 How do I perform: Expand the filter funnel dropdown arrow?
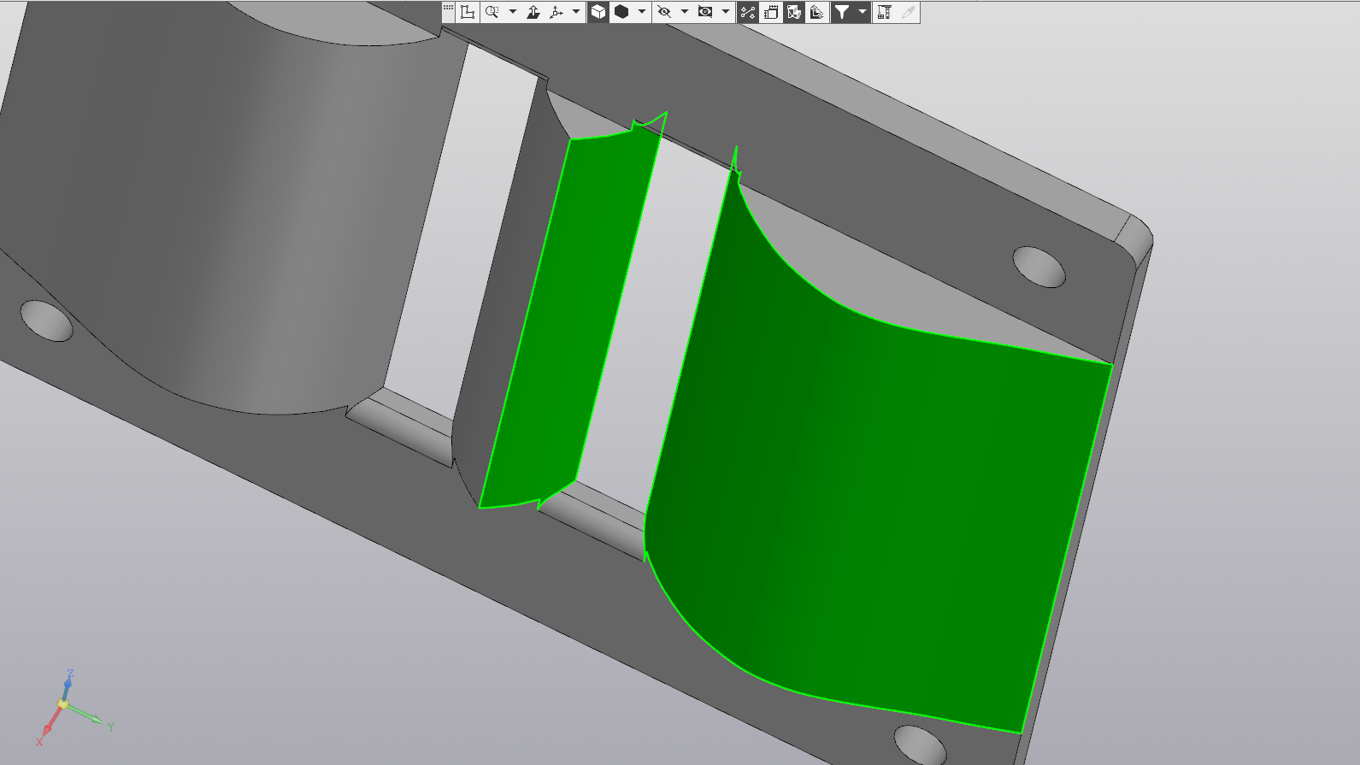tap(863, 12)
